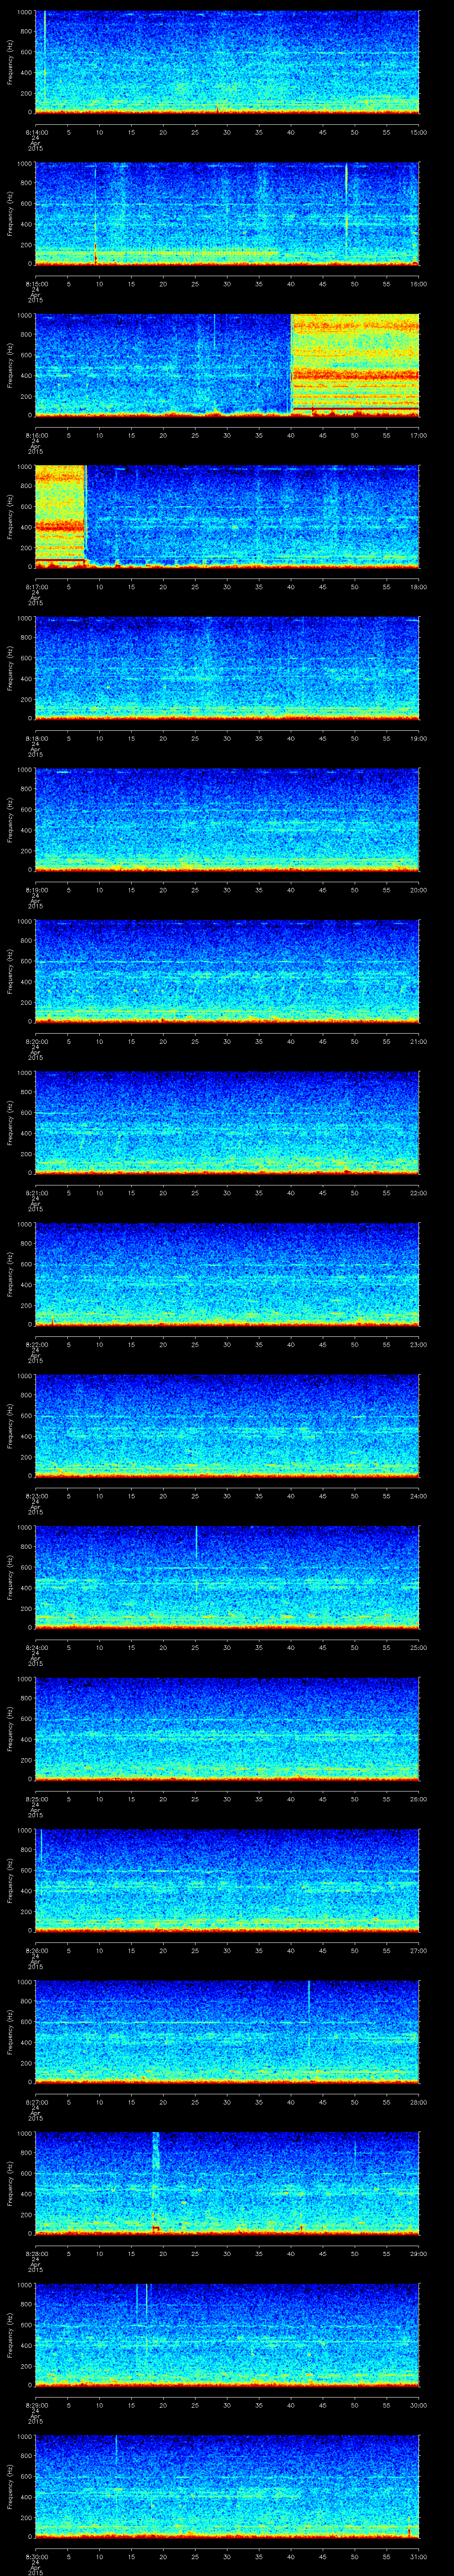The image size is (454, 2576).
Task: Click the 200 Hz tick label on the 8:28:00 panel
Action: click(x=26, y=2214)
